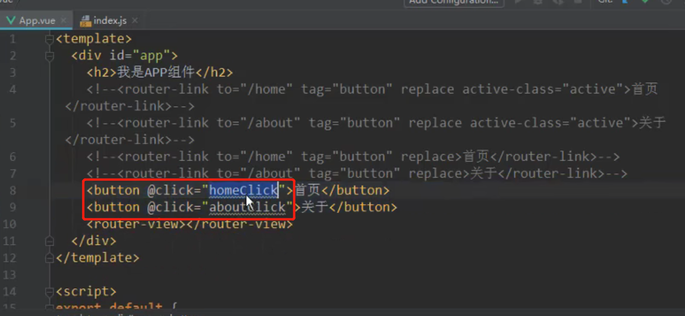This screenshot has width=685, height=316.
Task: Click 关于 label inside the line 9 button
Action: (315, 207)
